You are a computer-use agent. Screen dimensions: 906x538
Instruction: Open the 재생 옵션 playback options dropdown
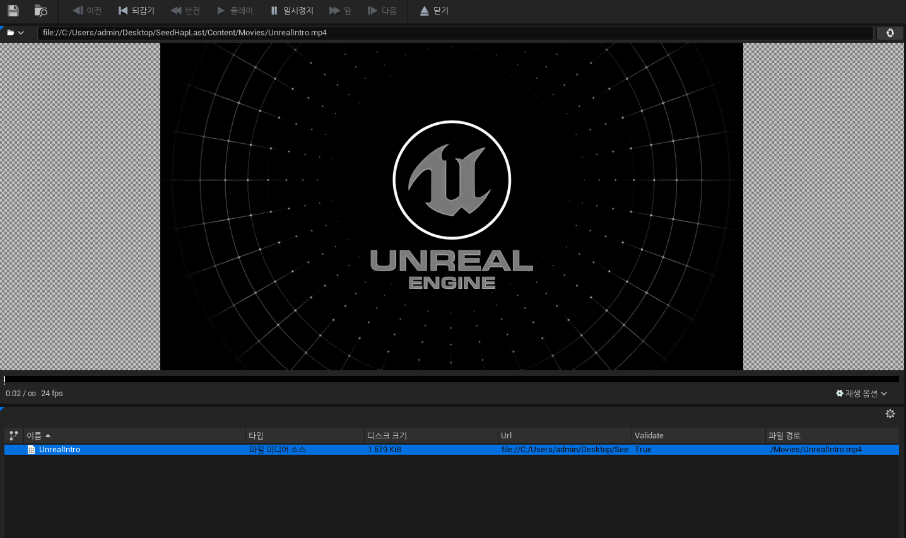point(861,394)
